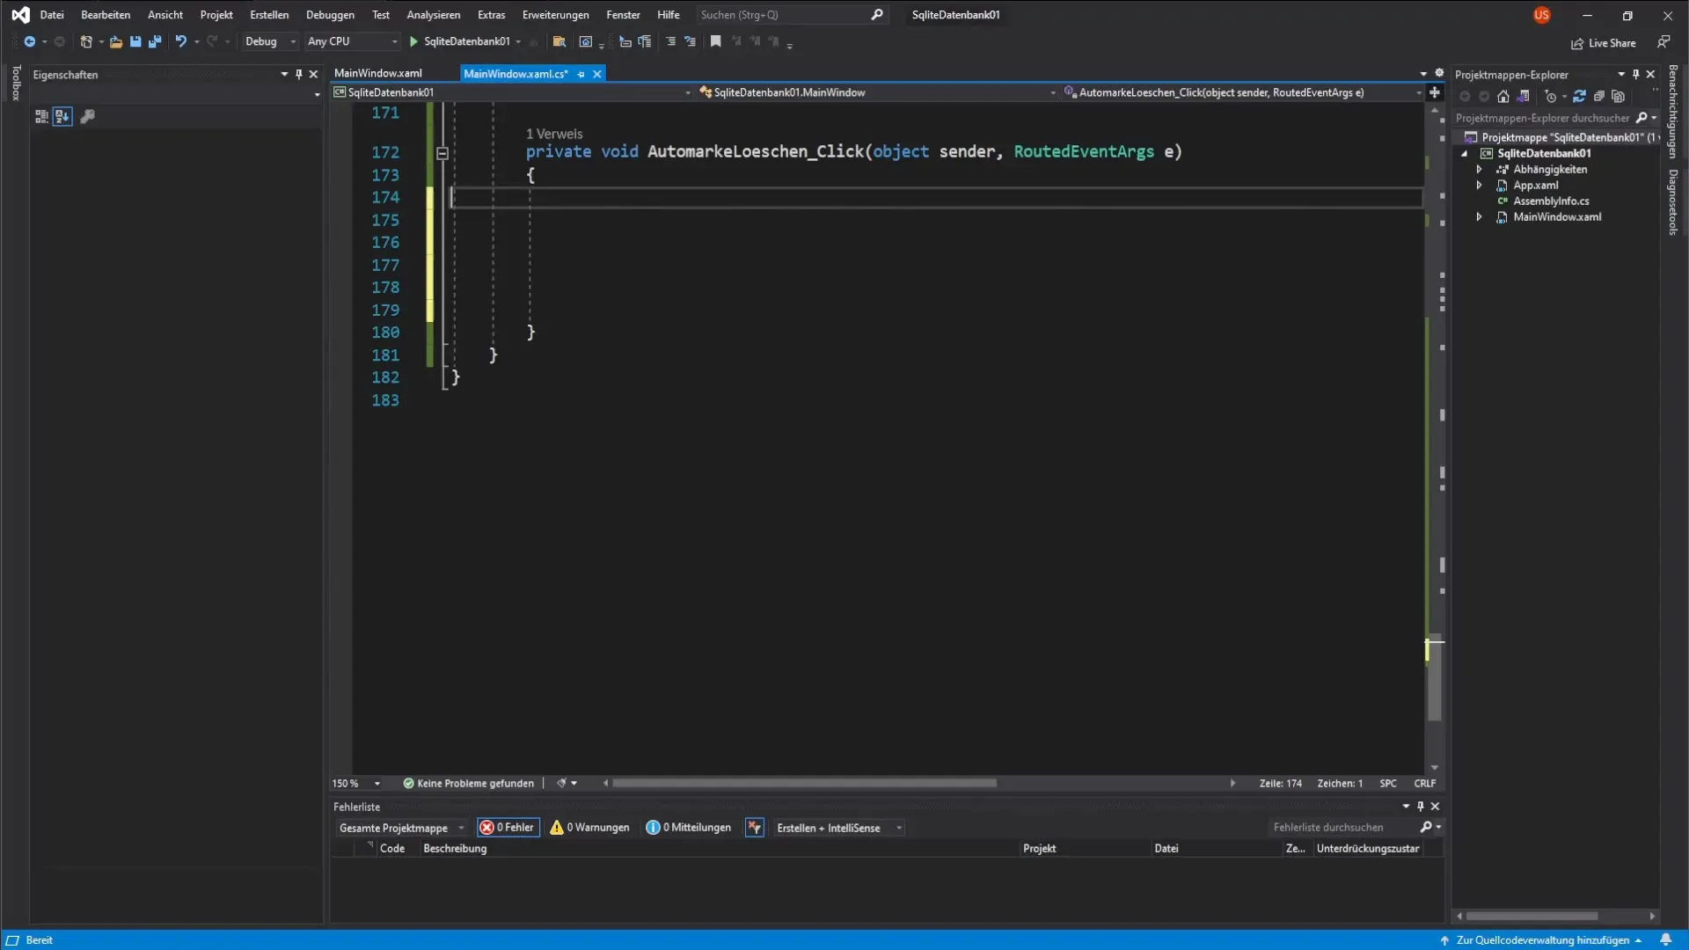Click Keine Probleme gefunden indicator

[x=468, y=784]
